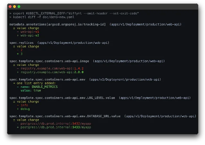Click the export KUBECTL_EXTERNAL_DIFF command line
This screenshot has height=145, width=205.
[x=74, y=13]
